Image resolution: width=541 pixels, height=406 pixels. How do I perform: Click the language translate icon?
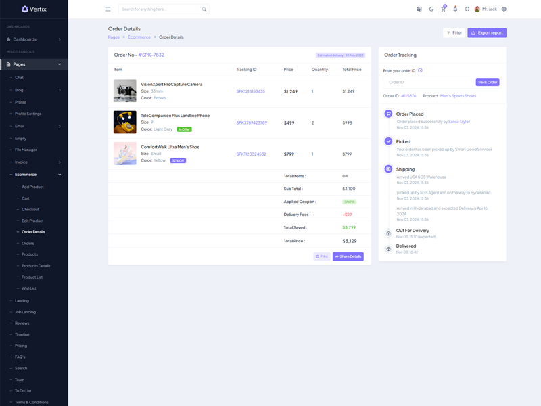(419, 9)
